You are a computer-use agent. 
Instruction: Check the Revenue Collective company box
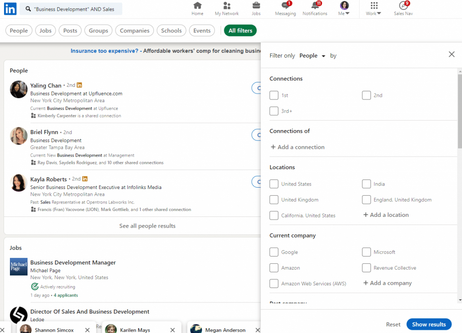point(366,268)
